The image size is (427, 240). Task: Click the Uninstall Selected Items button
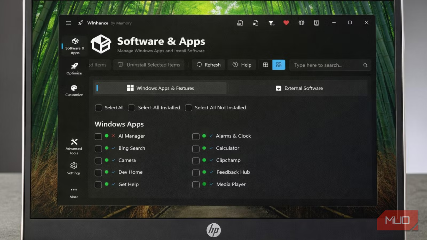149,65
